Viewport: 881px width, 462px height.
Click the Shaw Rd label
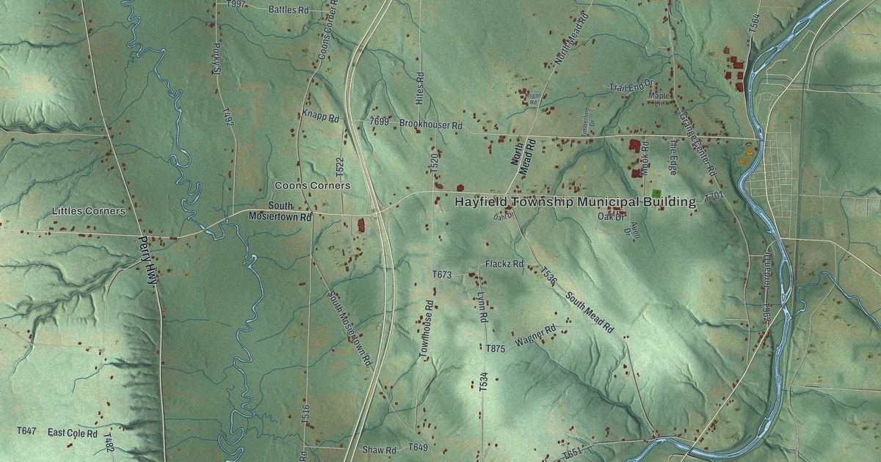point(380,450)
